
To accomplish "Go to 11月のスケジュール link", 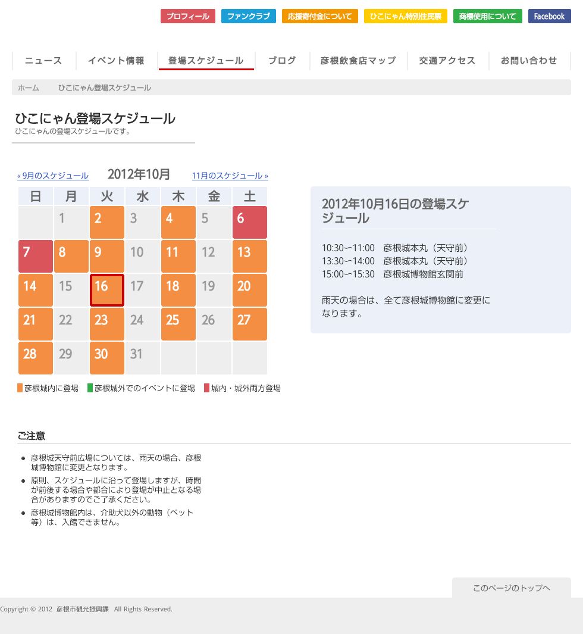I will [x=230, y=176].
